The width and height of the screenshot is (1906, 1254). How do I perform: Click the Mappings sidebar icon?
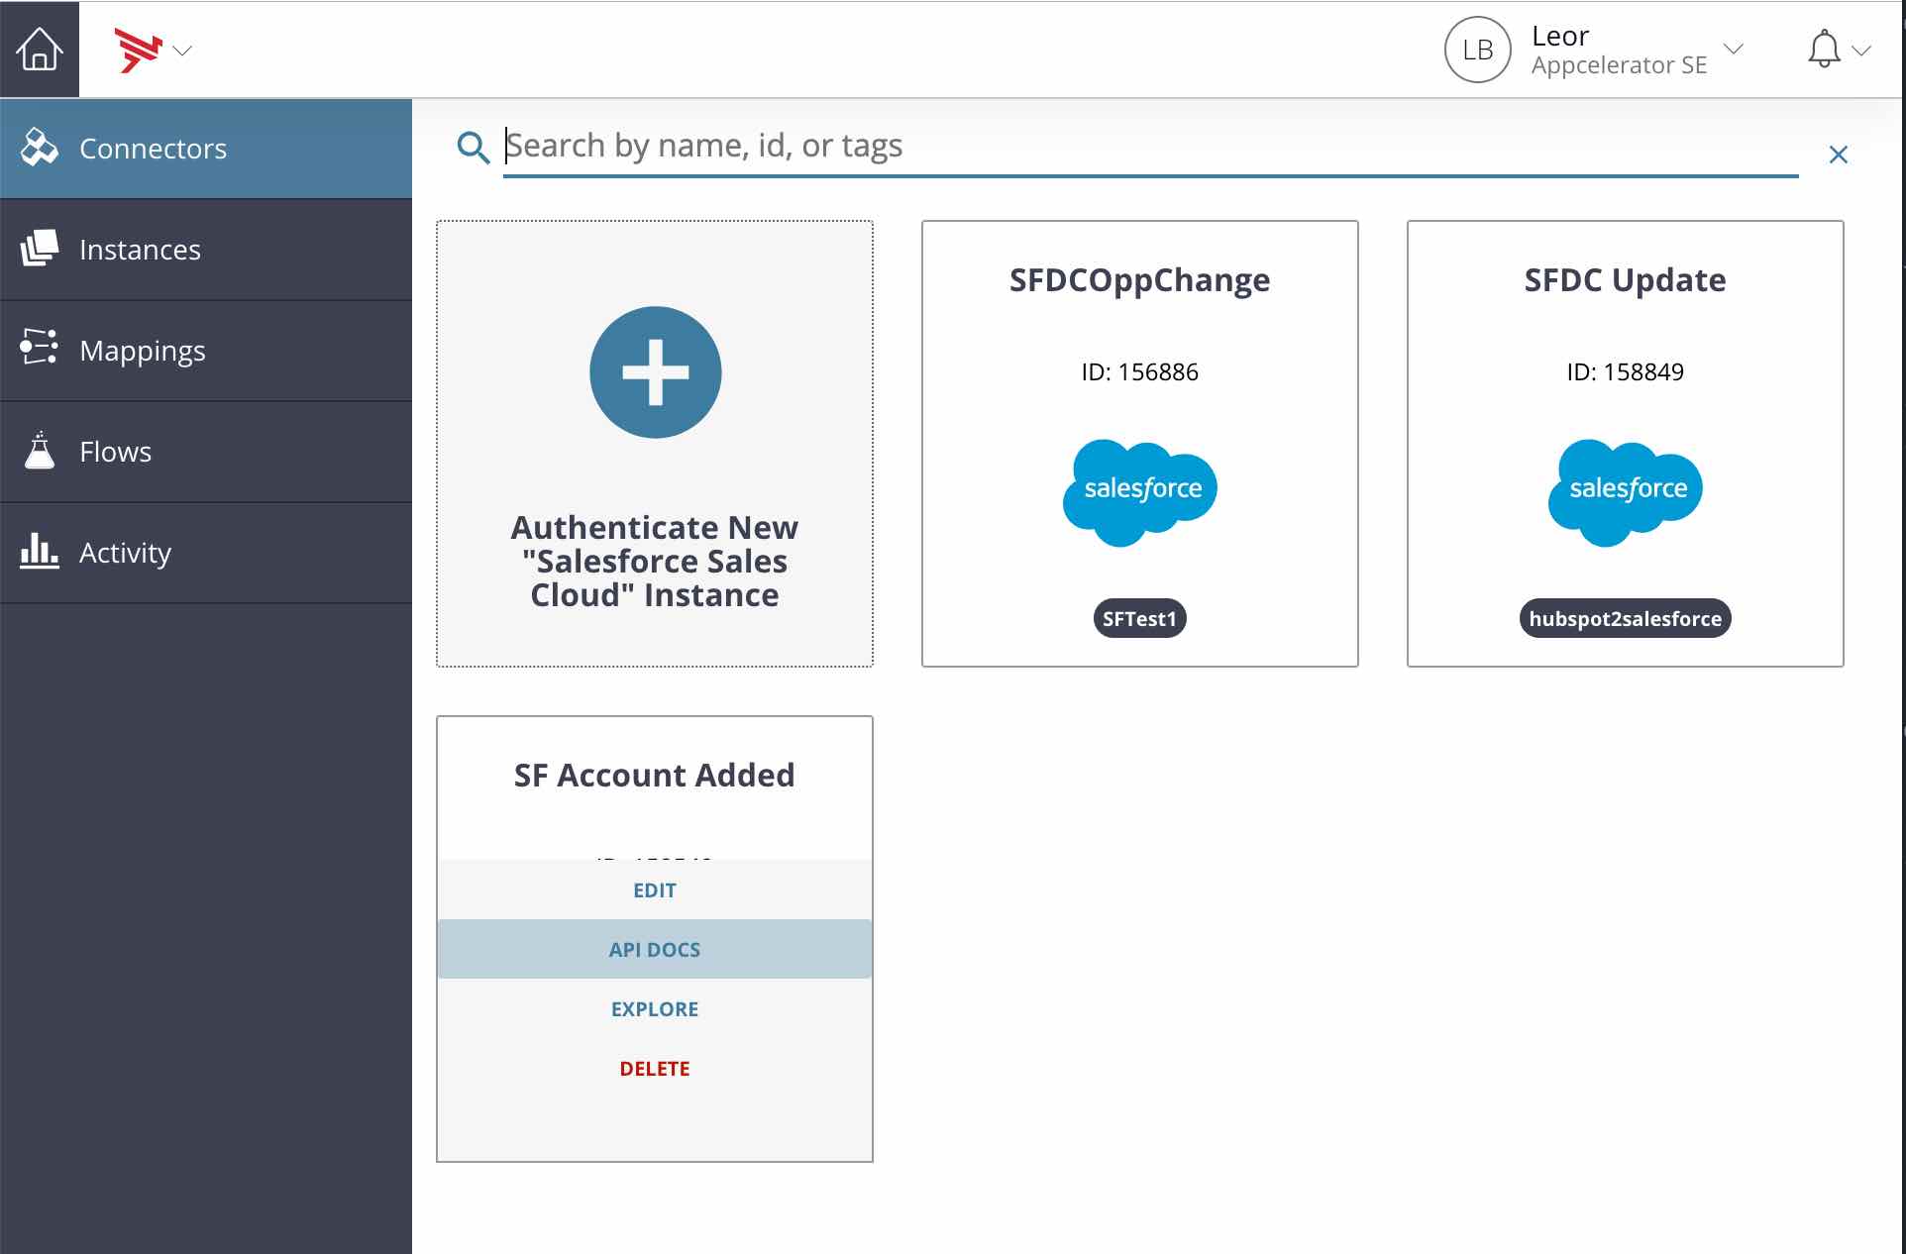[x=40, y=348]
